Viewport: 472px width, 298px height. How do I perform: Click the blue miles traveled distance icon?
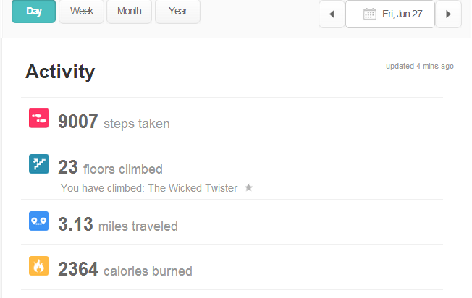pyautogui.click(x=38, y=221)
